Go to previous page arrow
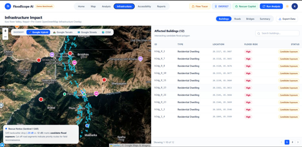302x147 pixels. pyautogui.click(x=281, y=142)
